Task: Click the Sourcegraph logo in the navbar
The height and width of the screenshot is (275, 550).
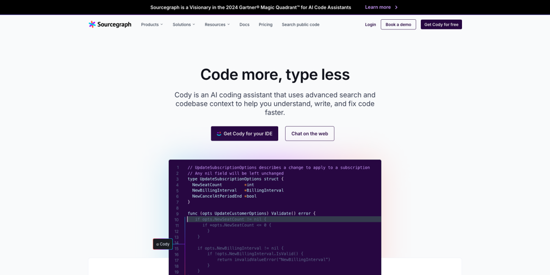Action: pyautogui.click(x=110, y=24)
